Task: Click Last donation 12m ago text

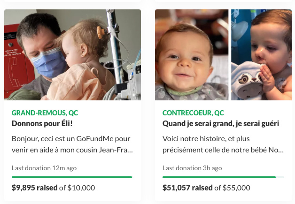Action: point(44,168)
